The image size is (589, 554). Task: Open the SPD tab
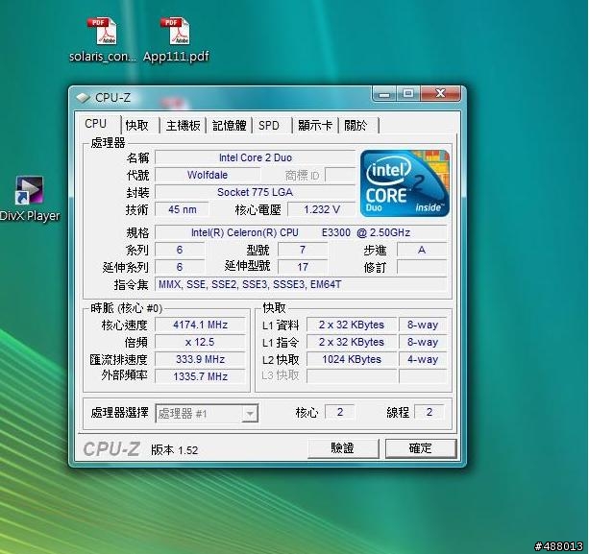click(269, 125)
